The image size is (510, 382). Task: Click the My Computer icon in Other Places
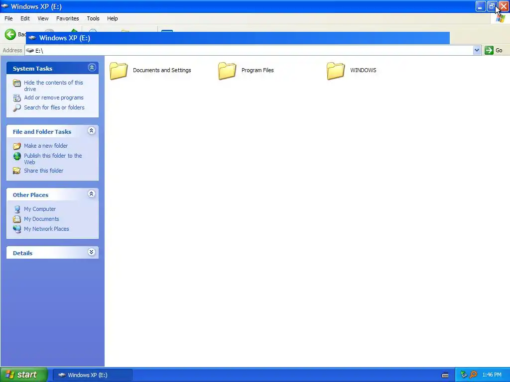click(x=17, y=209)
